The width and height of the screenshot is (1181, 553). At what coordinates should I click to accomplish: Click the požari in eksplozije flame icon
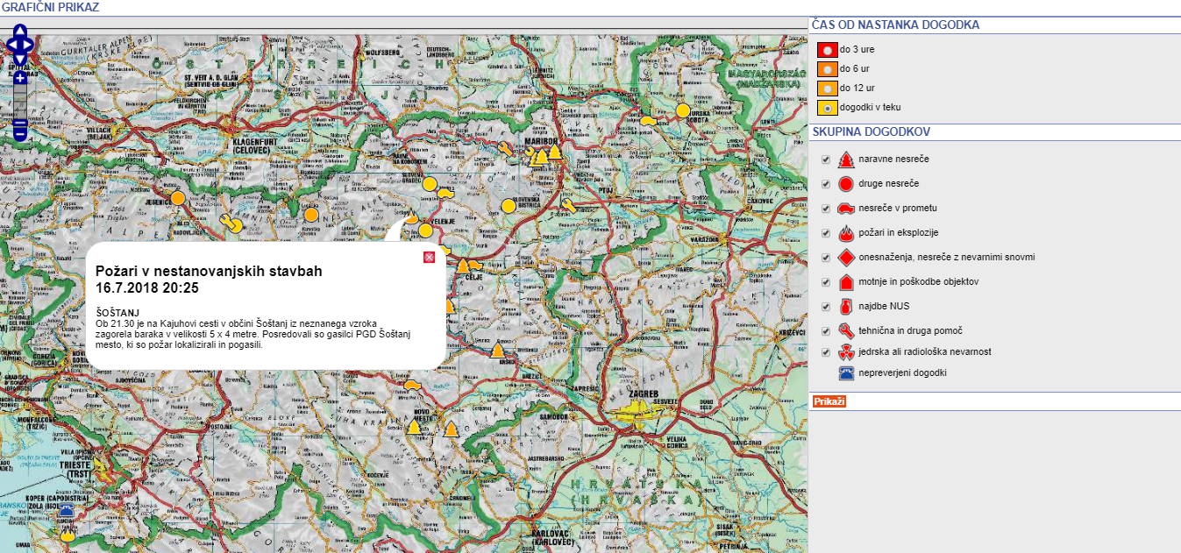(846, 233)
